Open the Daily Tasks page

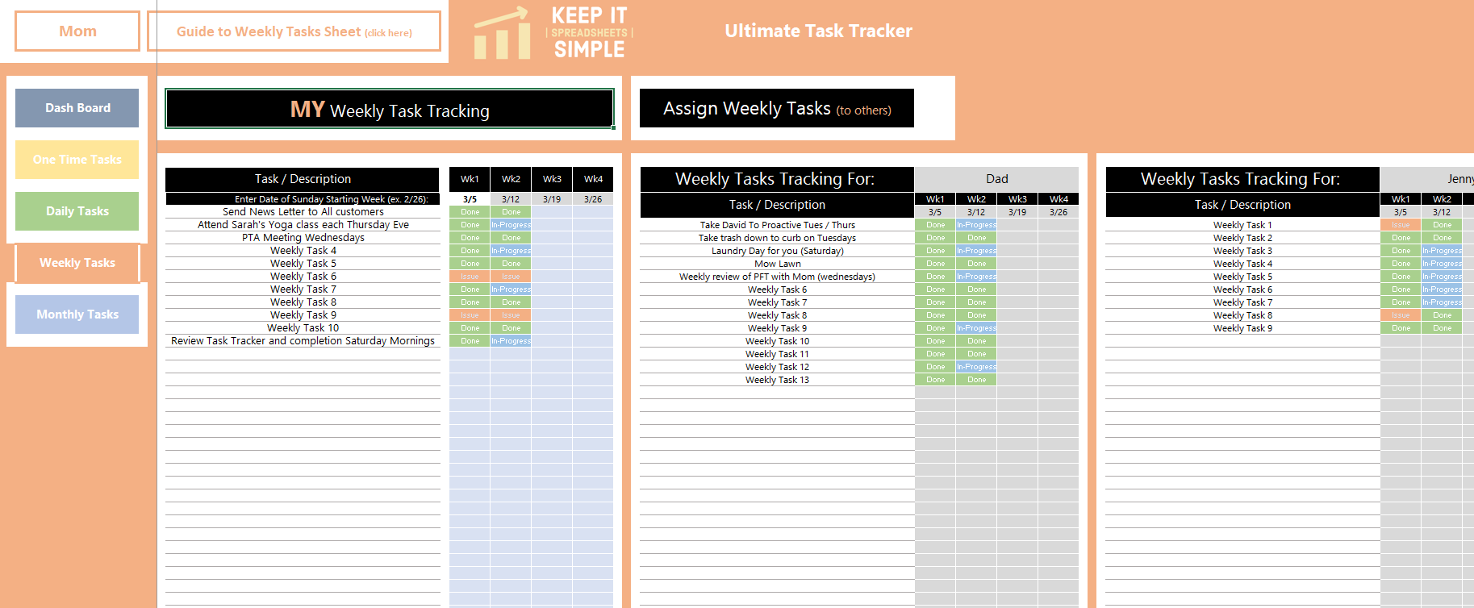tap(77, 211)
